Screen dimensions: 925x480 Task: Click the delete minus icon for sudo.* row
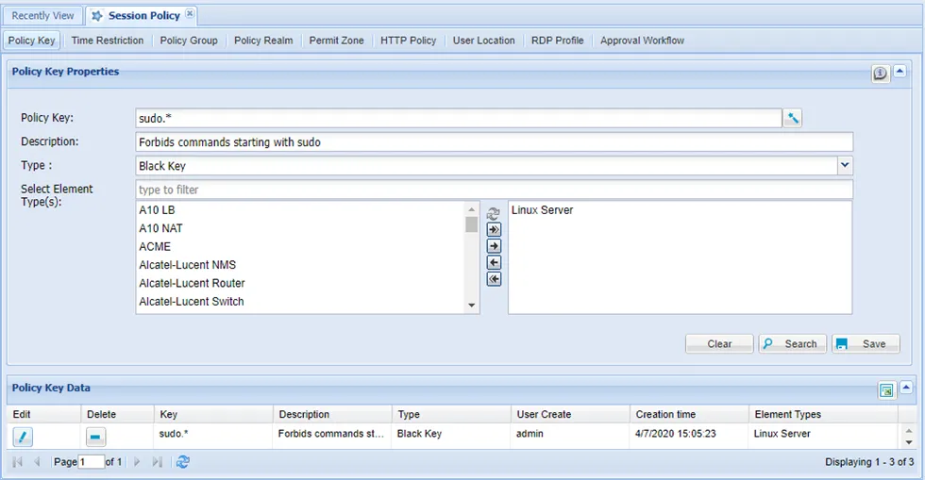point(95,437)
